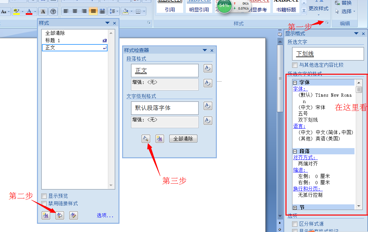Image resolution: width=368 pixels, height=232 pixels.
Task: Apply yellow text highlight color
Action: 16,12
